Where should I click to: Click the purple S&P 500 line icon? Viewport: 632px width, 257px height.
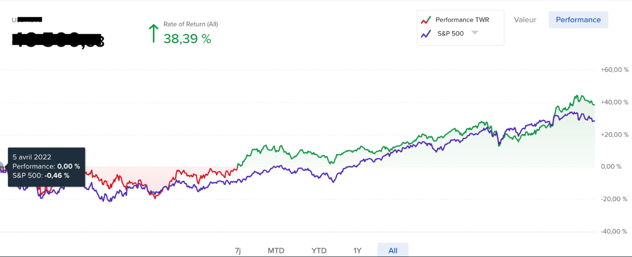425,34
